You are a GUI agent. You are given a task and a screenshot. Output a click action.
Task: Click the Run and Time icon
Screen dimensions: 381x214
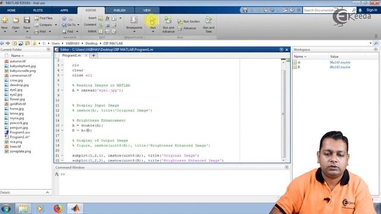(208, 20)
